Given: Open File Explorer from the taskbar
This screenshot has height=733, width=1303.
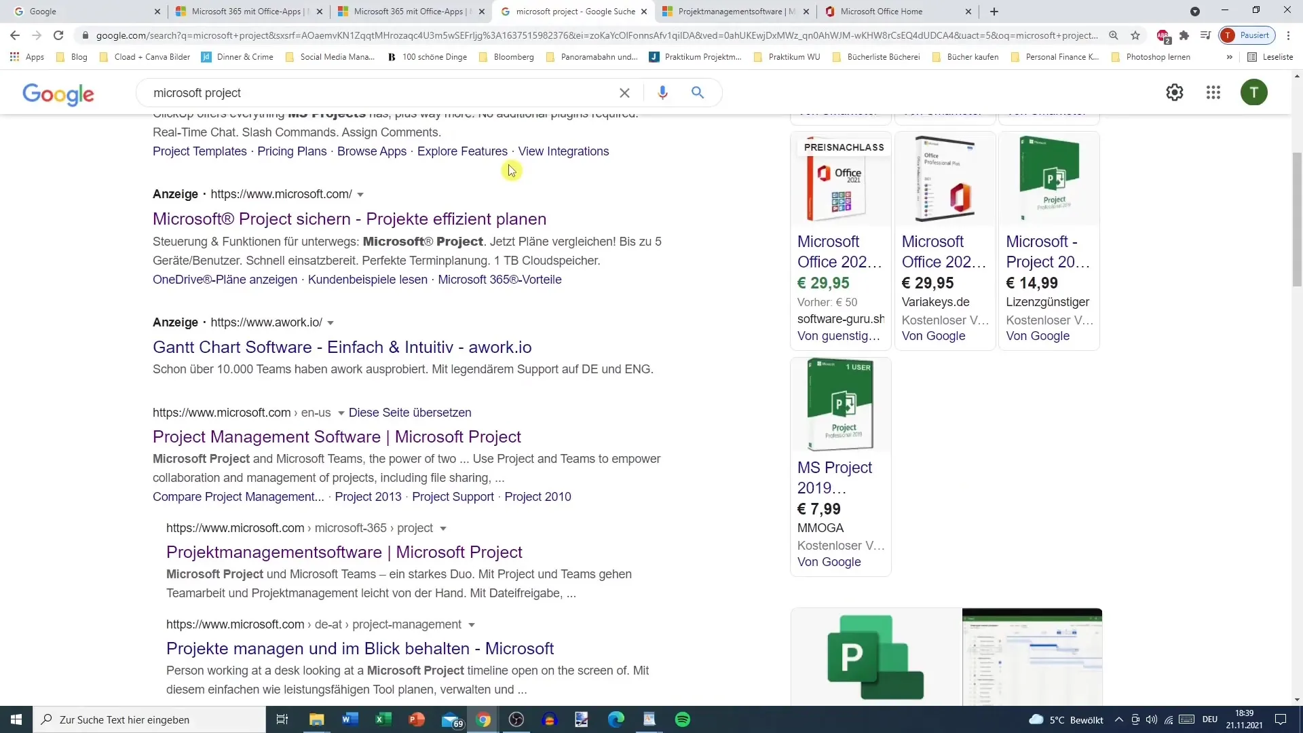Looking at the screenshot, I should point(317,719).
